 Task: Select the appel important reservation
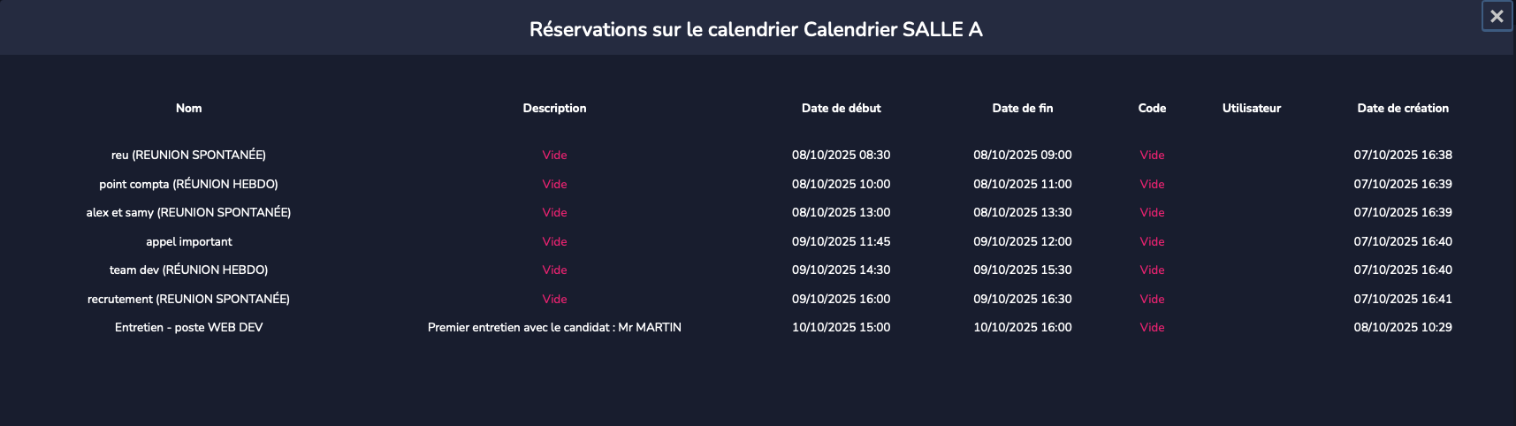pyautogui.click(x=188, y=241)
